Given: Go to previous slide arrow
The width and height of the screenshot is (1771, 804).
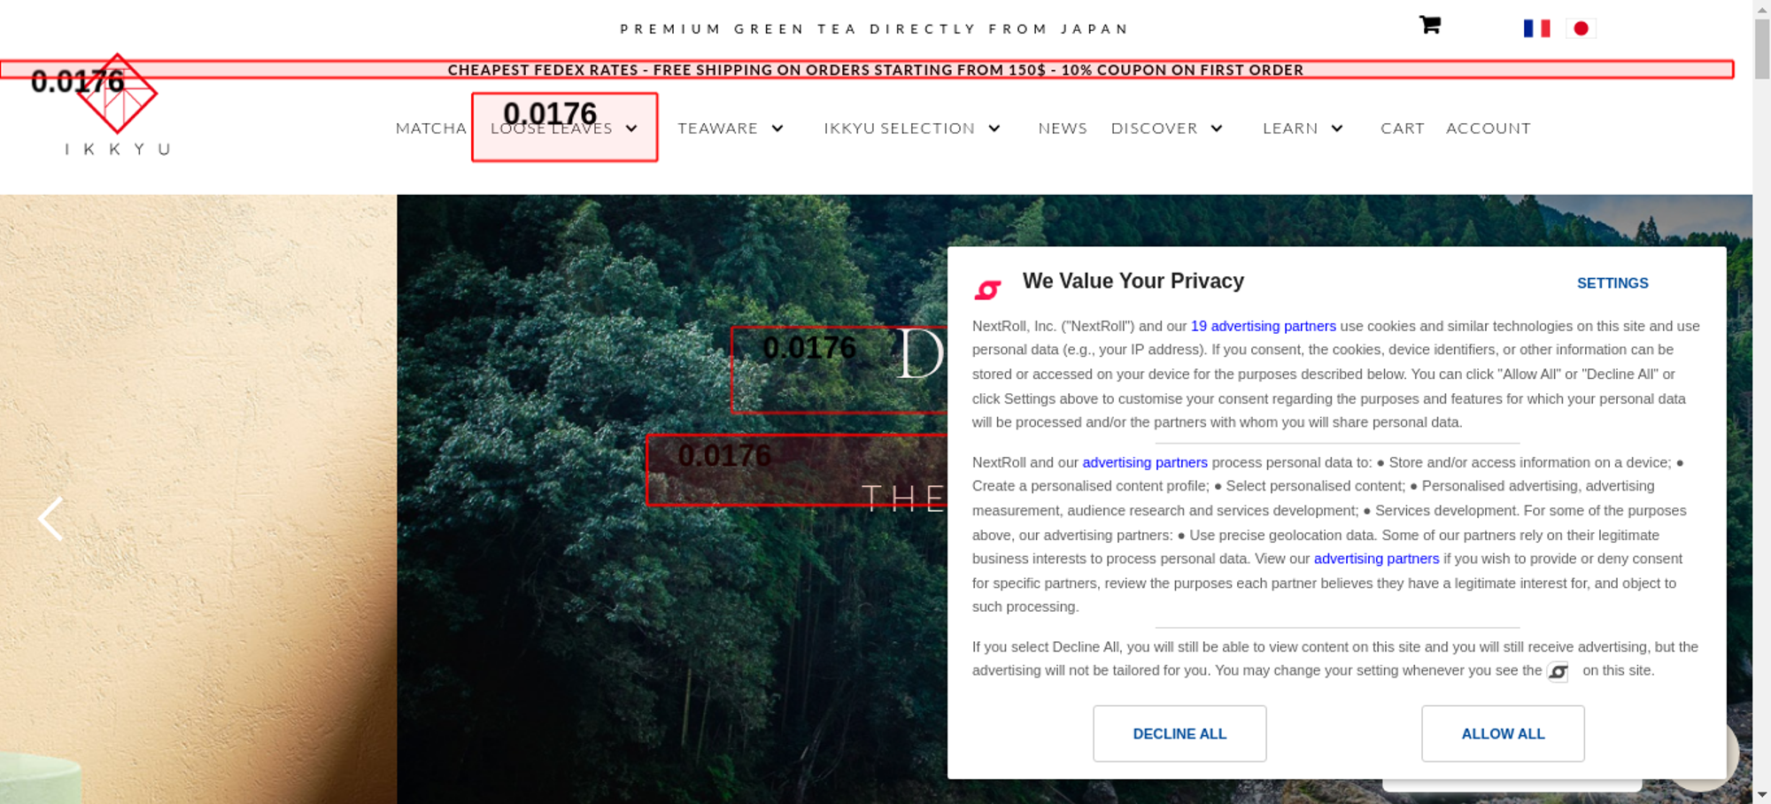Looking at the screenshot, I should (x=51, y=518).
